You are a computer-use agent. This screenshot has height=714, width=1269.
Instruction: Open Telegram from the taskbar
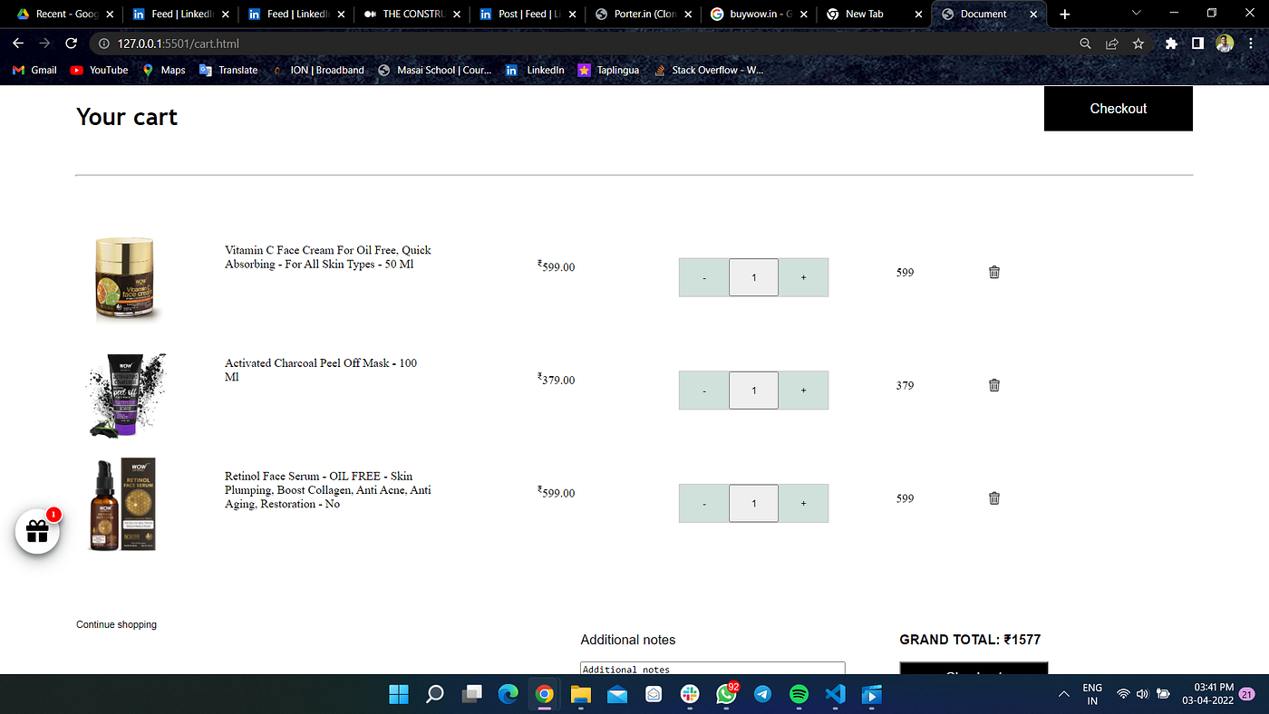(762, 695)
